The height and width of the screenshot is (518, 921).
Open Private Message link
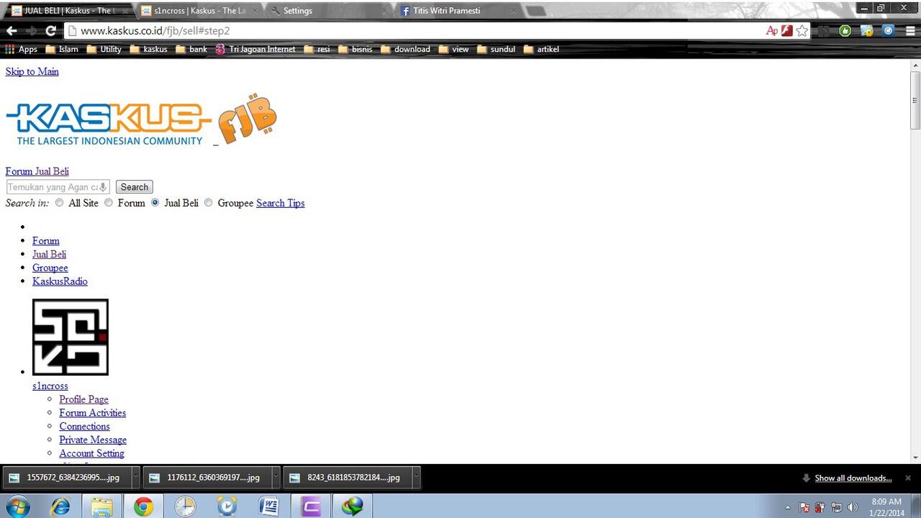coord(93,440)
